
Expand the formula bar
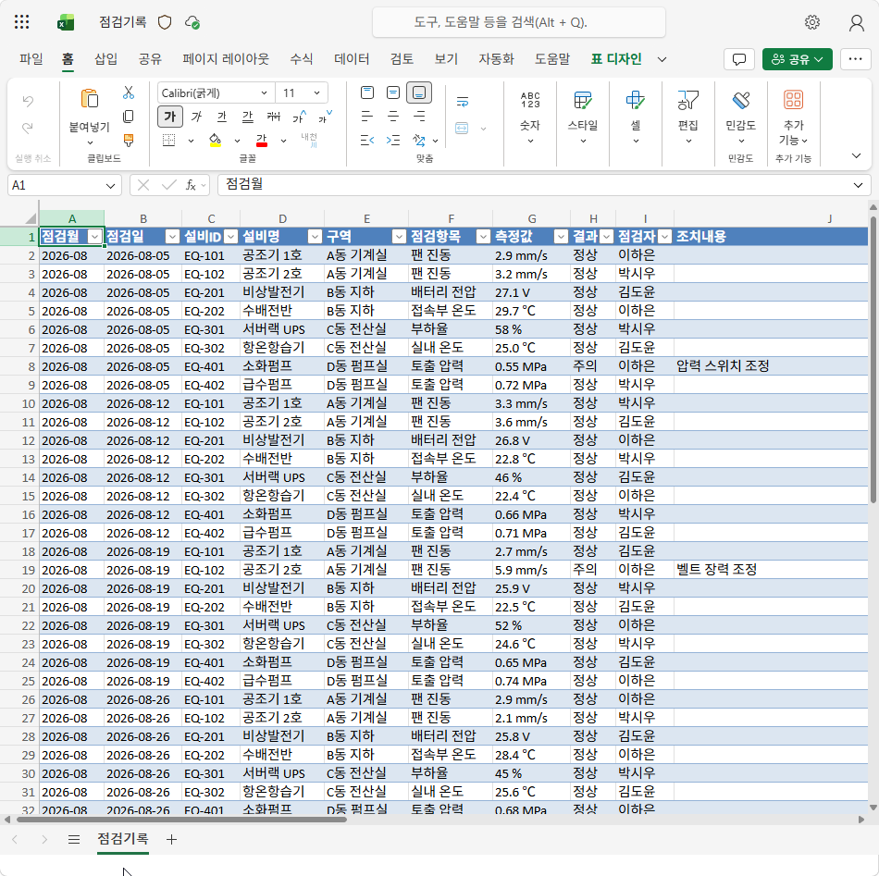tap(858, 186)
